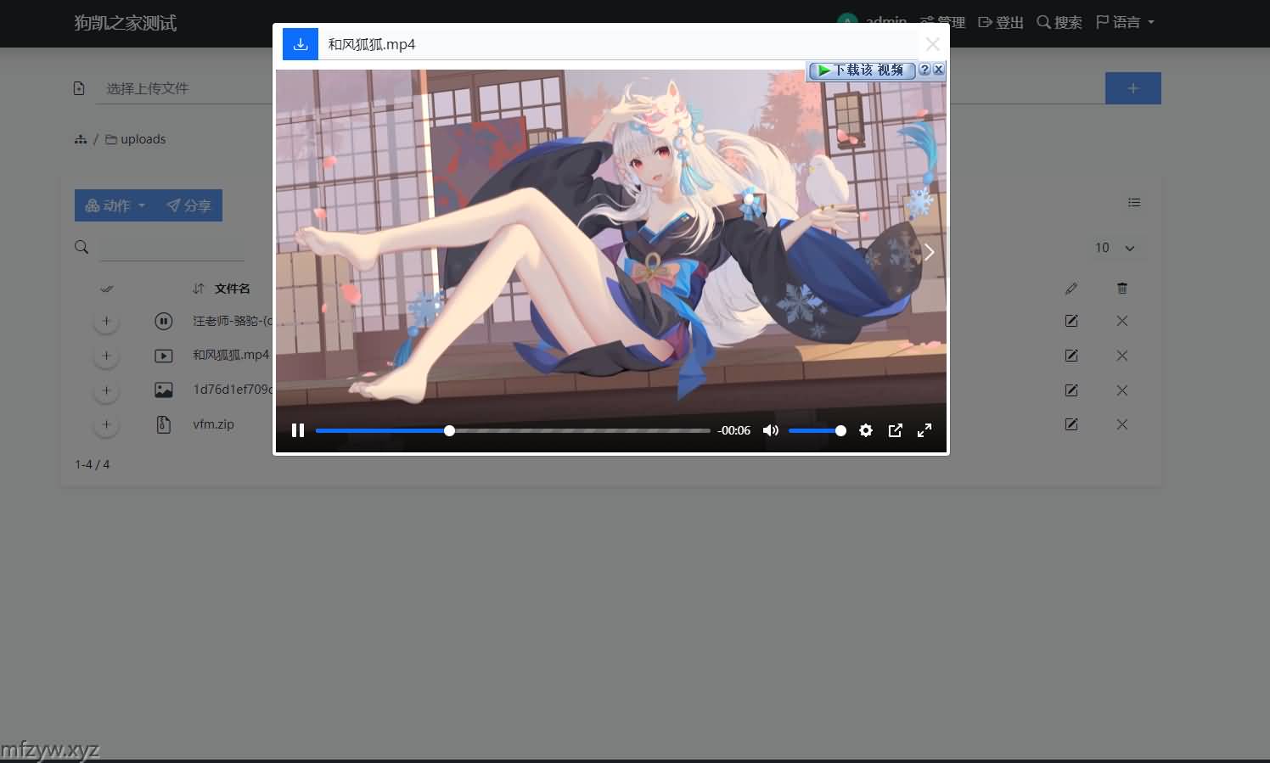Open the 搜索 search menu item
This screenshot has width=1270, height=763.
[1059, 22]
